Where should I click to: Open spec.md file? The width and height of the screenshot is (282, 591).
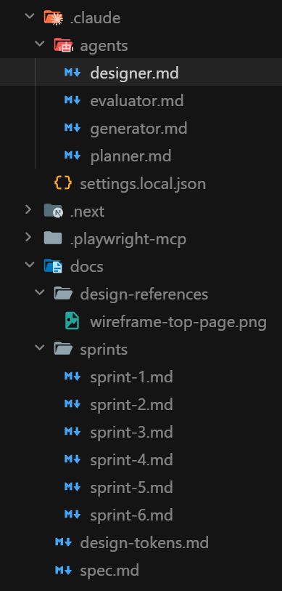tap(109, 570)
